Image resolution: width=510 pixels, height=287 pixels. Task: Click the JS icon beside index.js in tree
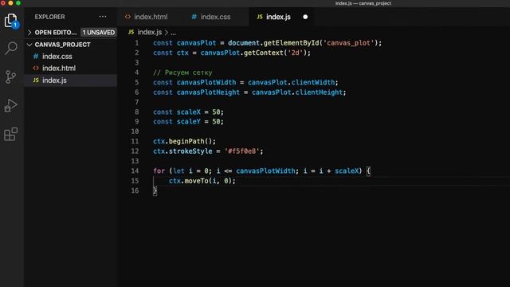tap(36, 80)
